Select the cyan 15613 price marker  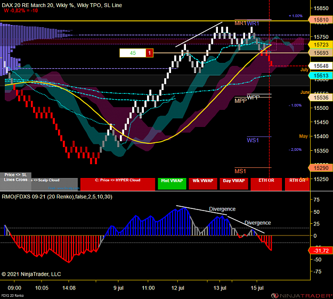point(321,76)
